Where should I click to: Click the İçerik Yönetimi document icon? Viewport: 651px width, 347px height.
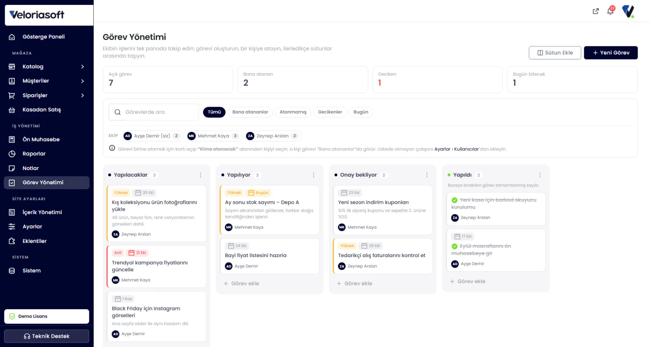pos(12,212)
